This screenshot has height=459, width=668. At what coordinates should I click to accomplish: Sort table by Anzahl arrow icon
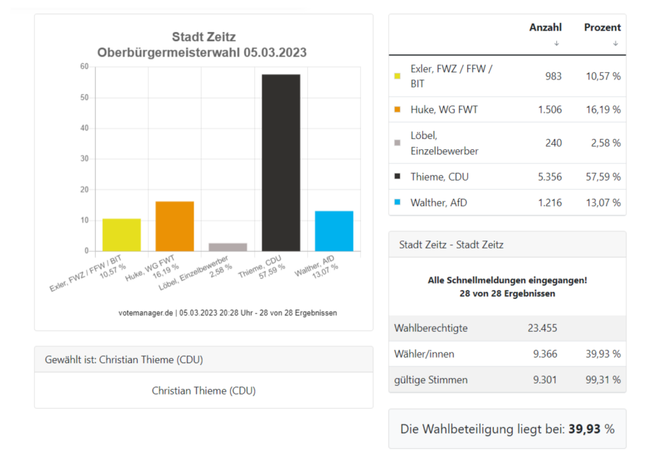click(556, 44)
